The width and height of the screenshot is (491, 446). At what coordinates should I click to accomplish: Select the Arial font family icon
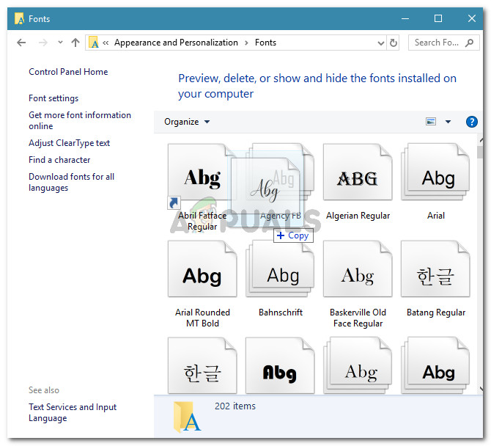[435, 172]
